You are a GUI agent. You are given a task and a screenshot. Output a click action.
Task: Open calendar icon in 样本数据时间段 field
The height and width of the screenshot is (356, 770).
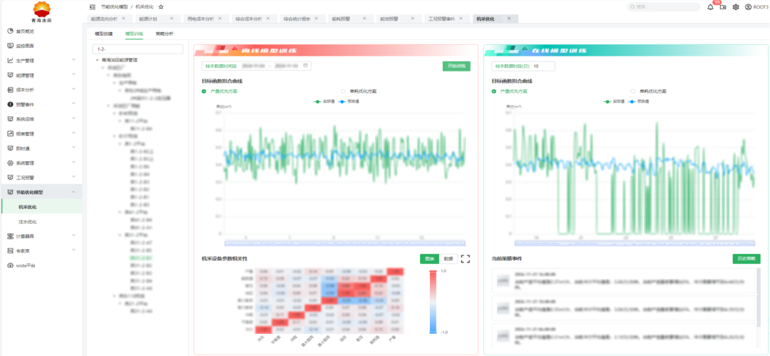[305, 66]
